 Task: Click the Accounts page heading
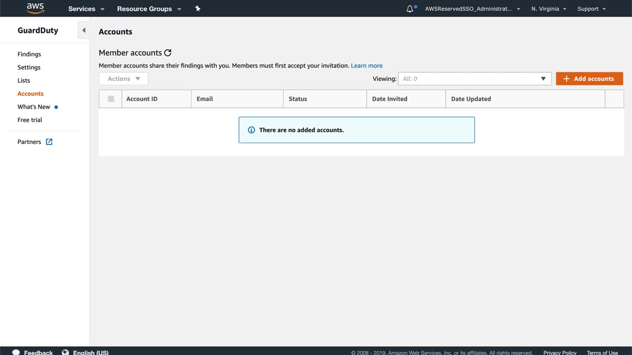[116, 32]
